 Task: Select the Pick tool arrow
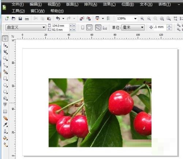5,38
